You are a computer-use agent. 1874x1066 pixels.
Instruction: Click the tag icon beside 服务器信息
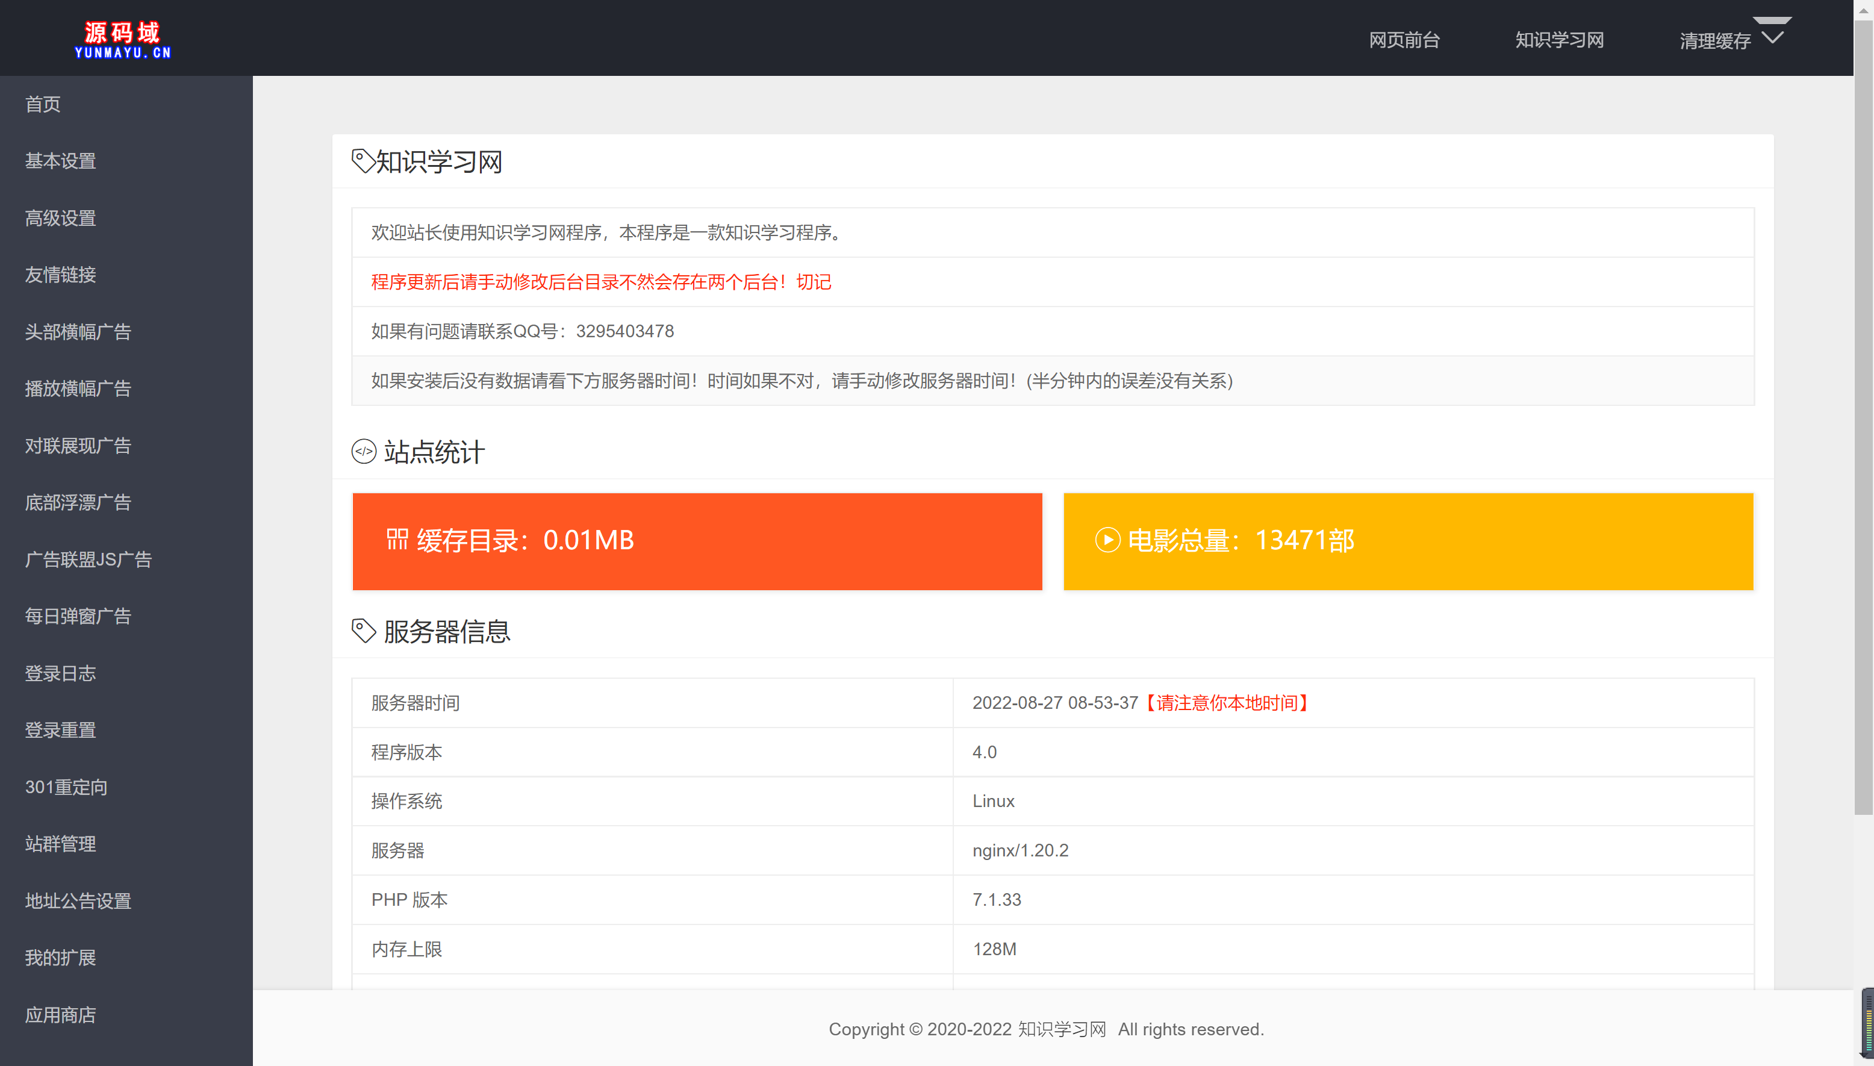(363, 632)
